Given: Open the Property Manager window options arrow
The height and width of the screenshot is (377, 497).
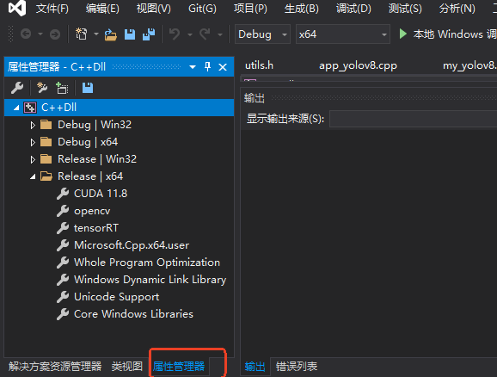Looking at the screenshot, I should coord(193,67).
